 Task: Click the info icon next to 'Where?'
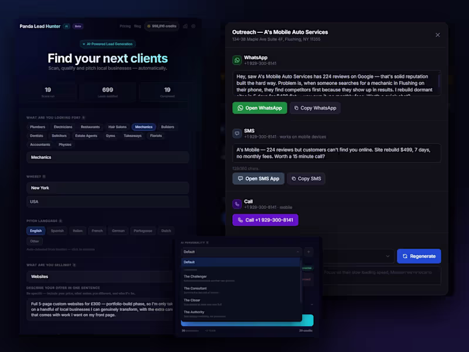(44, 177)
